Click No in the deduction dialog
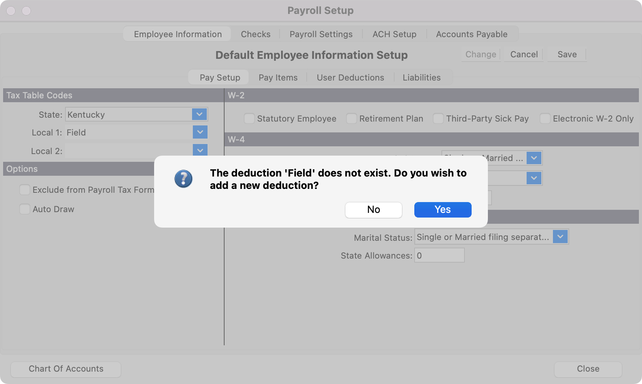 pos(373,209)
